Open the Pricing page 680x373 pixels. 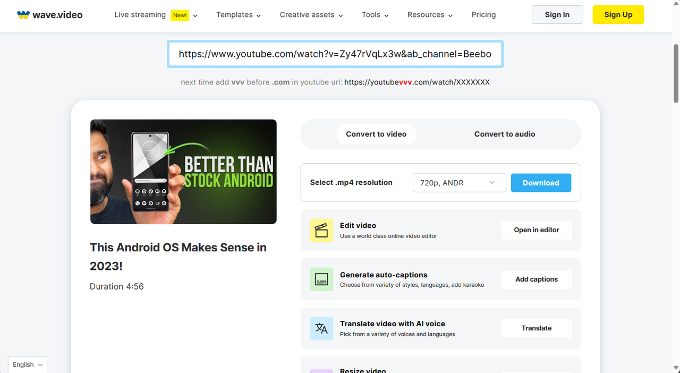(x=483, y=15)
